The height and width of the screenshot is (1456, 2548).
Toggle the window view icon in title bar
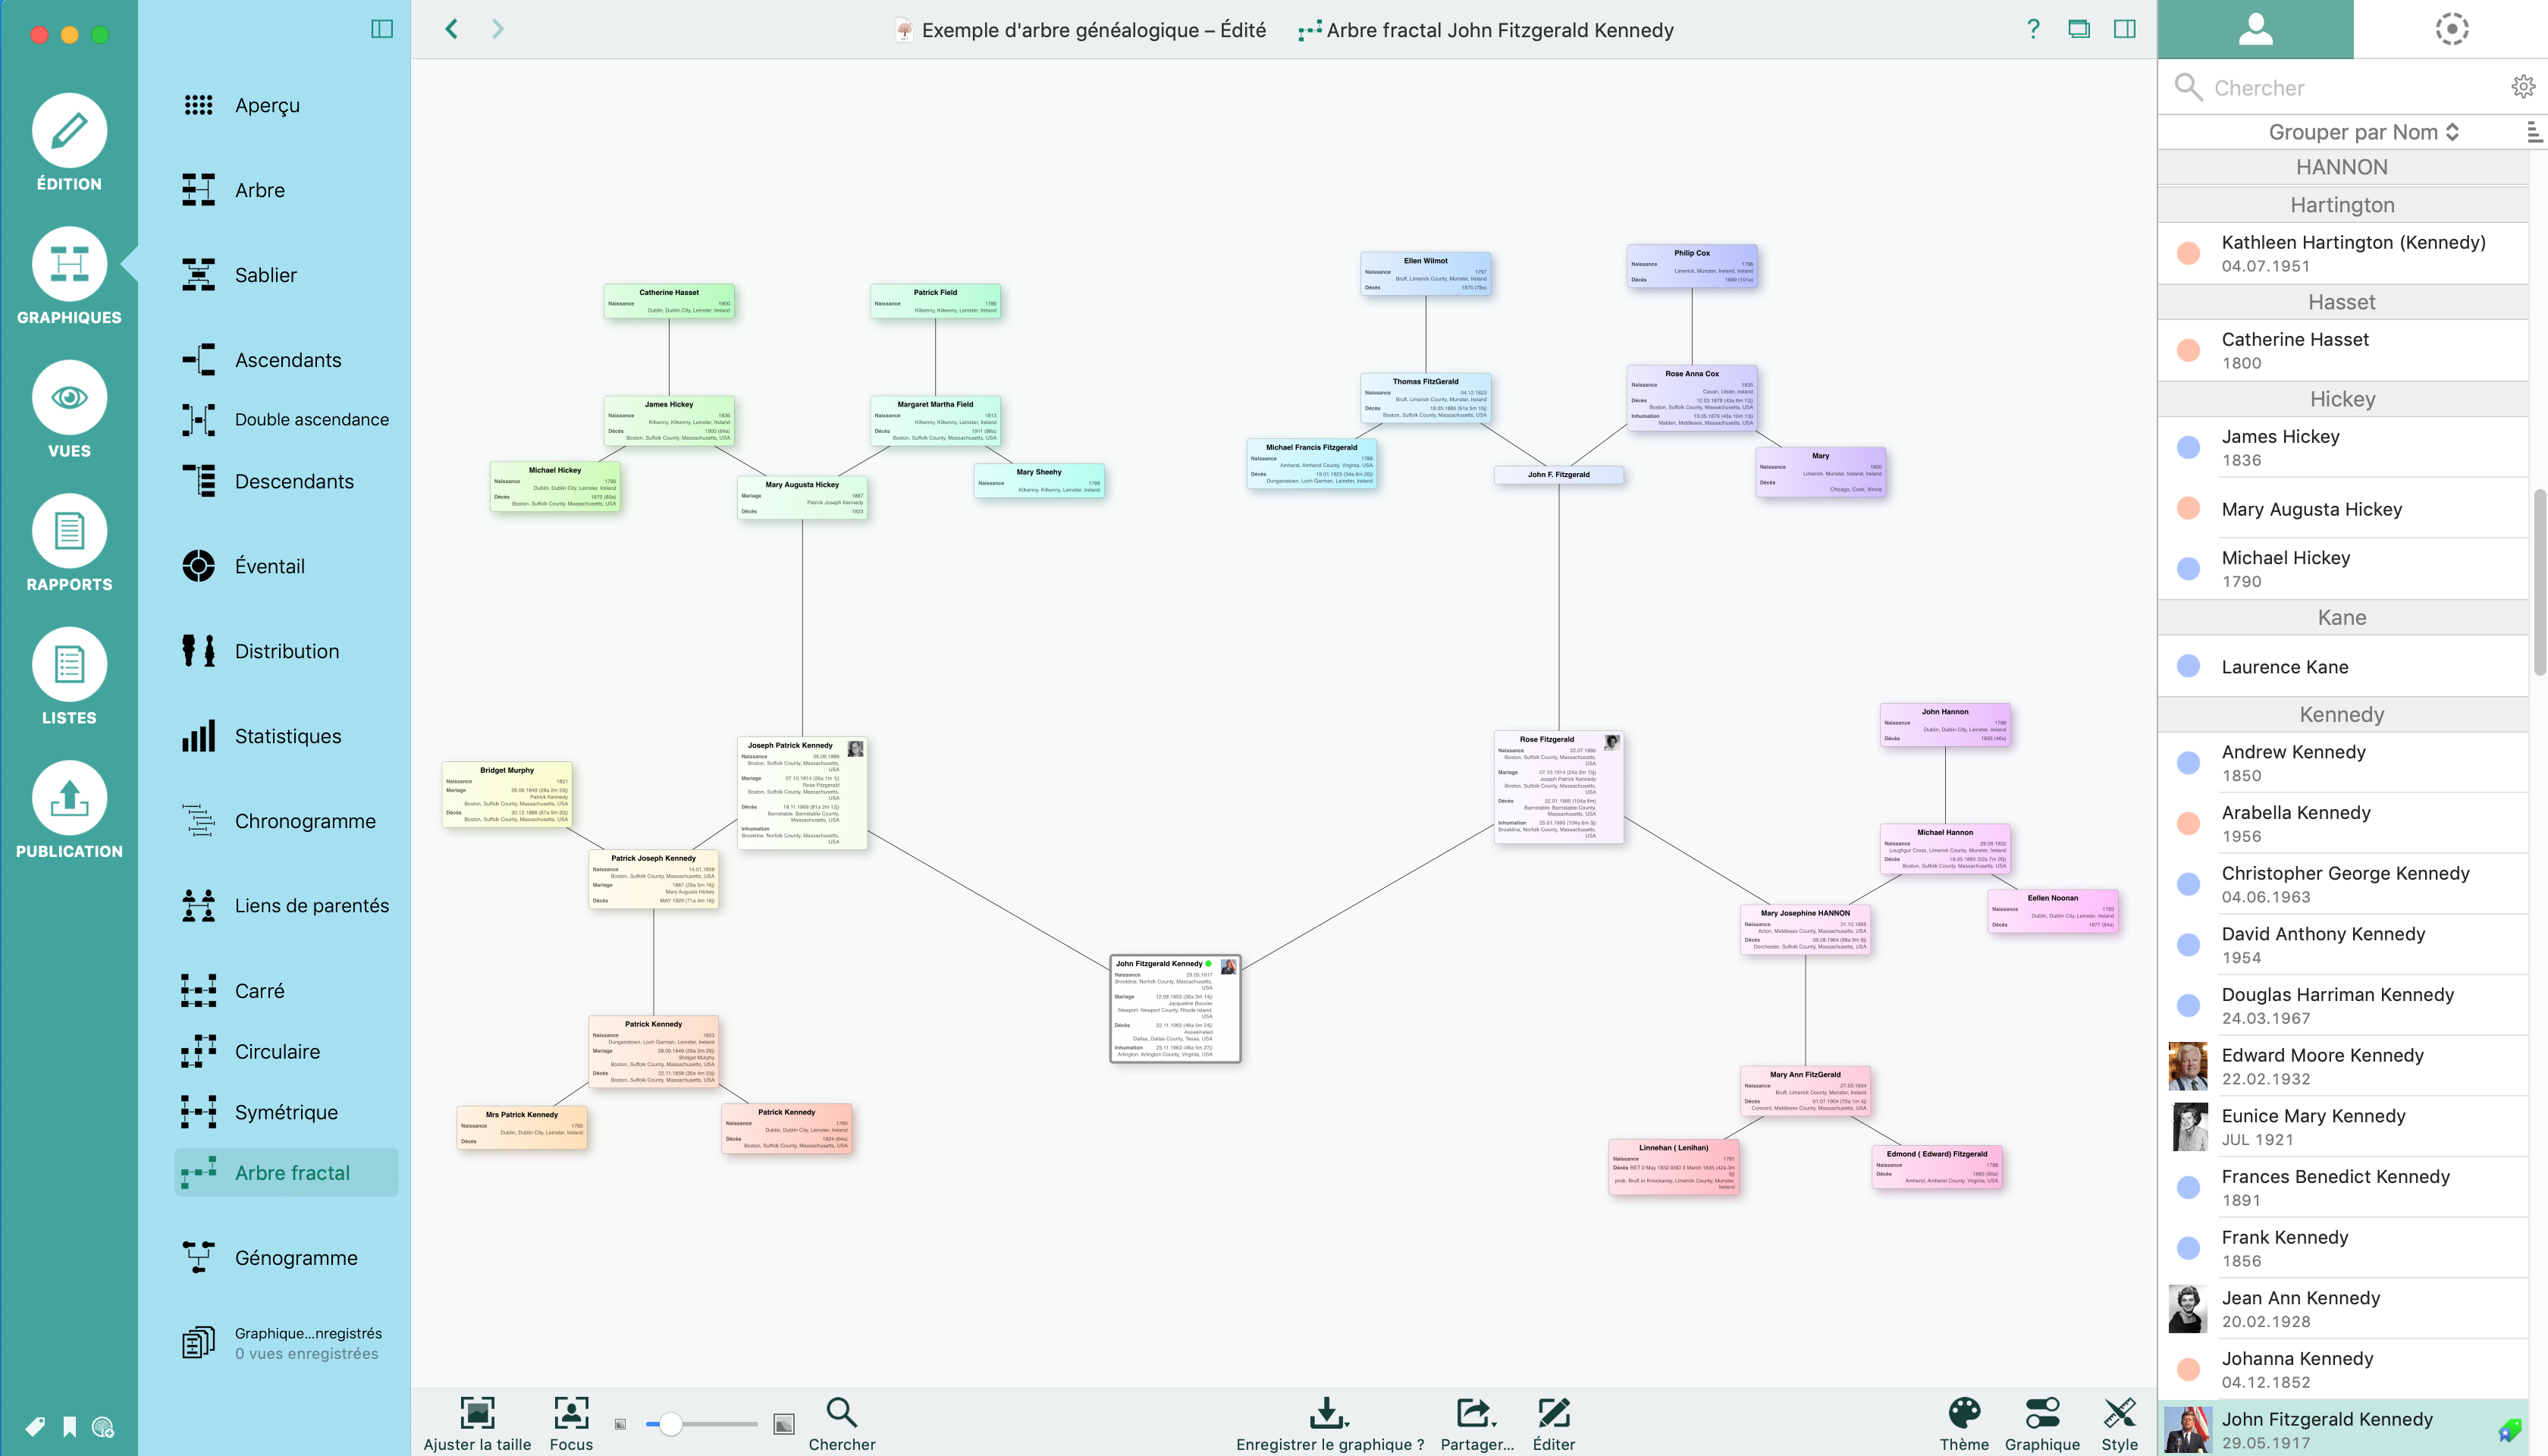[x=2079, y=29]
